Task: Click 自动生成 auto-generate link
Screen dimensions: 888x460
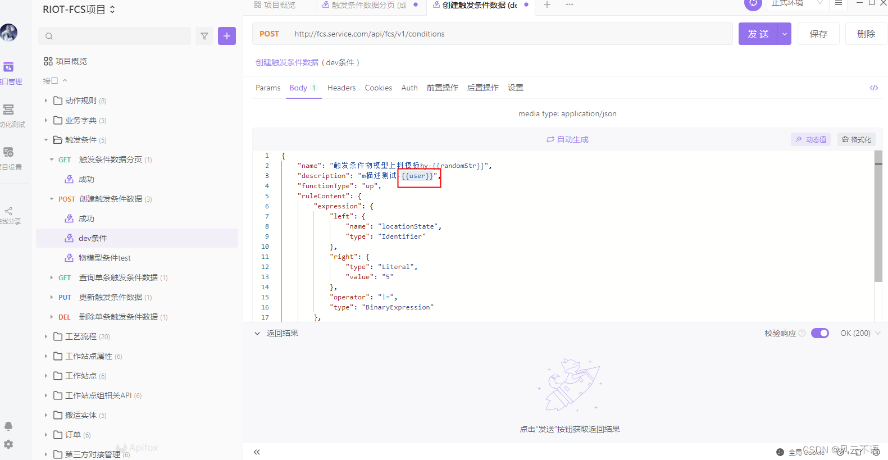Action: click(x=567, y=139)
